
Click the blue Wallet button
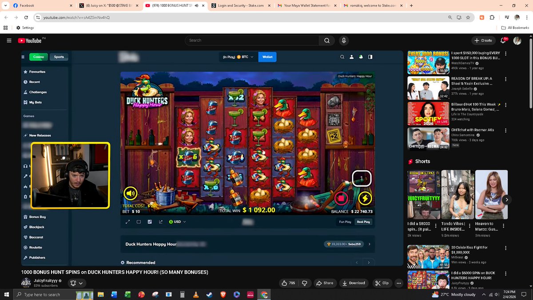pyautogui.click(x=267, y=57)
